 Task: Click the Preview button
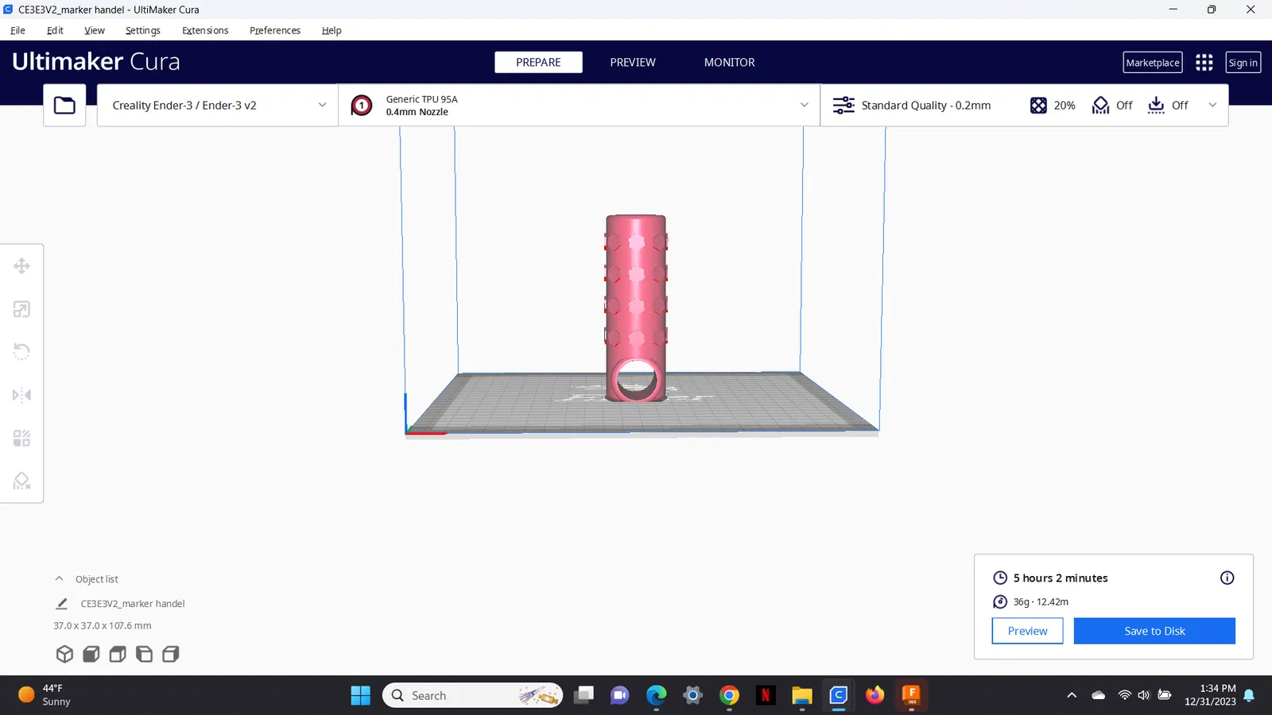point(1027,631)
